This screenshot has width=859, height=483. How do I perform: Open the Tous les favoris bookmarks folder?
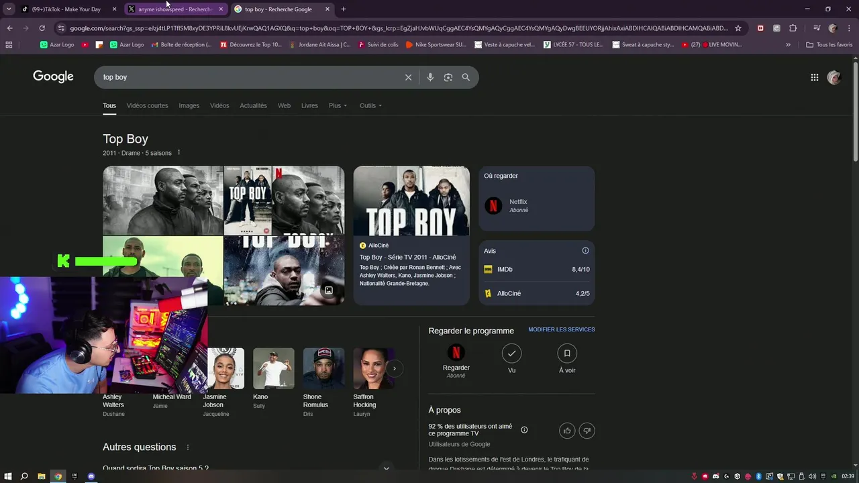tap(829, 45)
